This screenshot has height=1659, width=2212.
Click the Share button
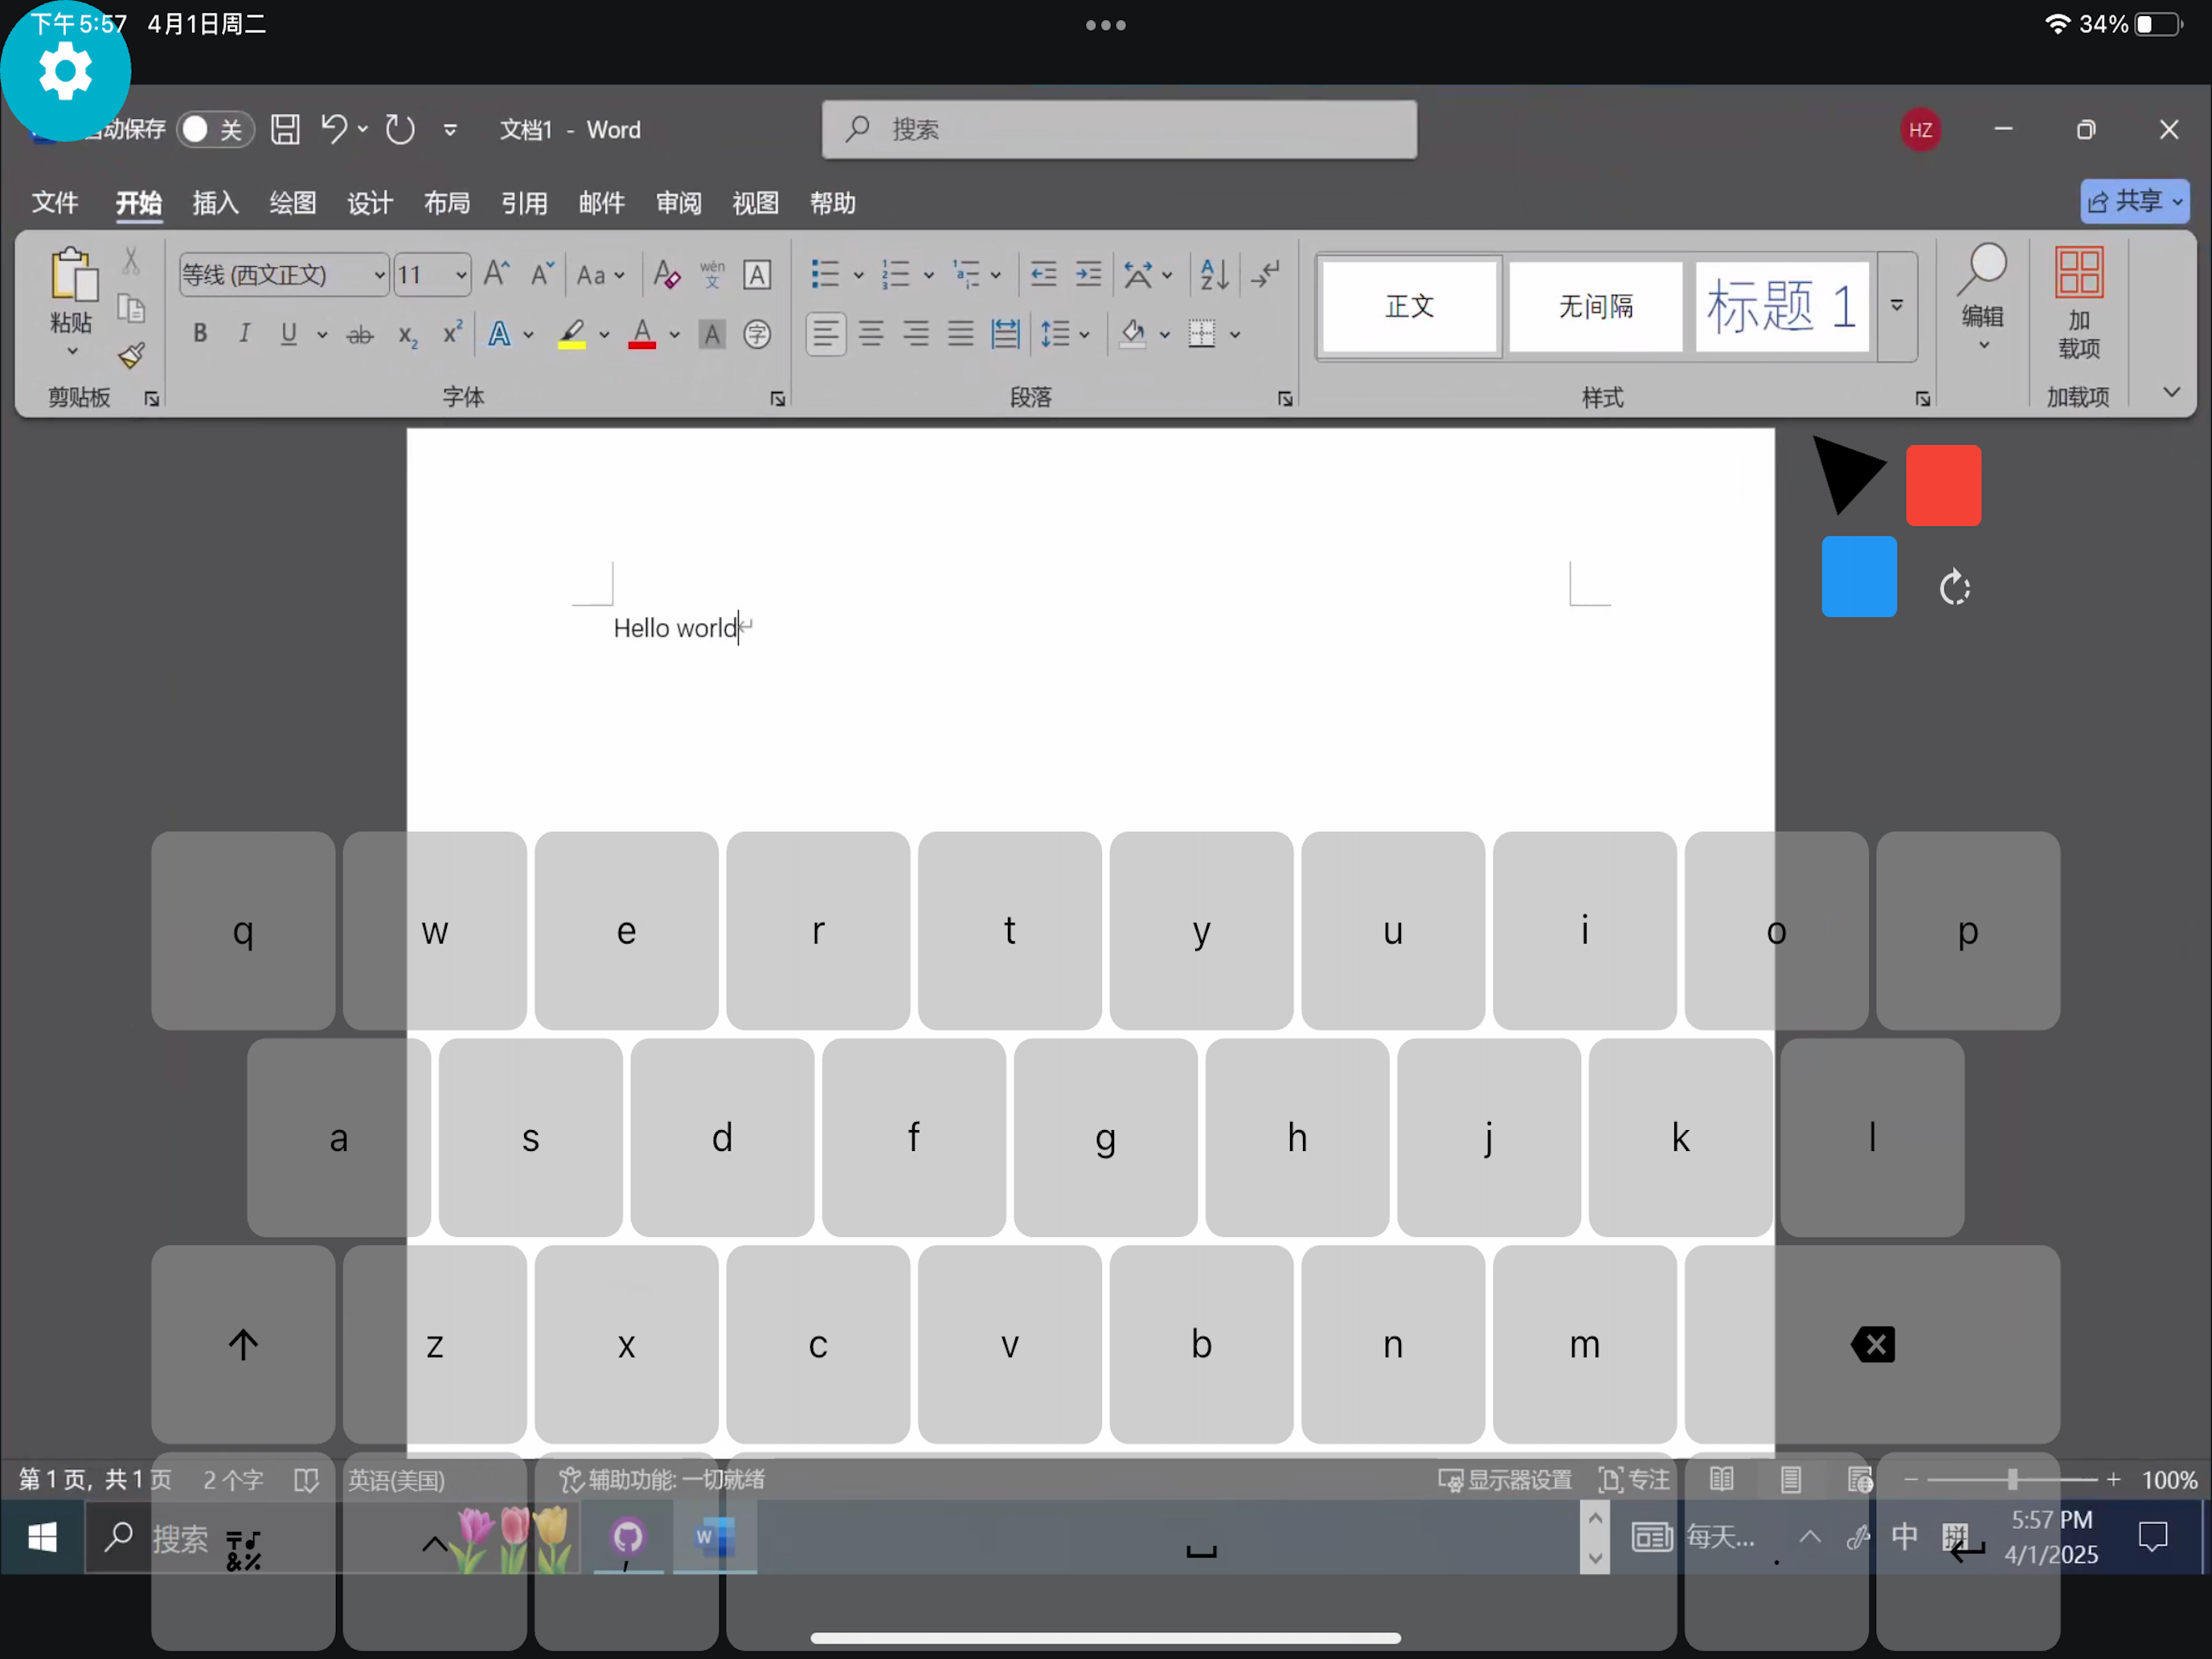click(x=2135, y=202)
